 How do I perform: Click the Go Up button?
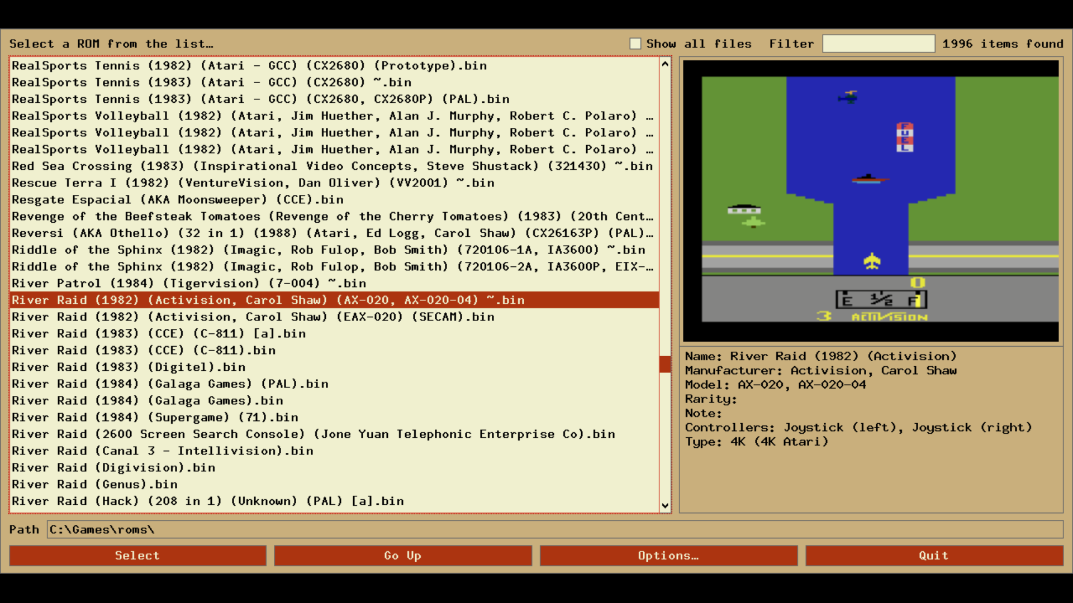pos(403,556)
